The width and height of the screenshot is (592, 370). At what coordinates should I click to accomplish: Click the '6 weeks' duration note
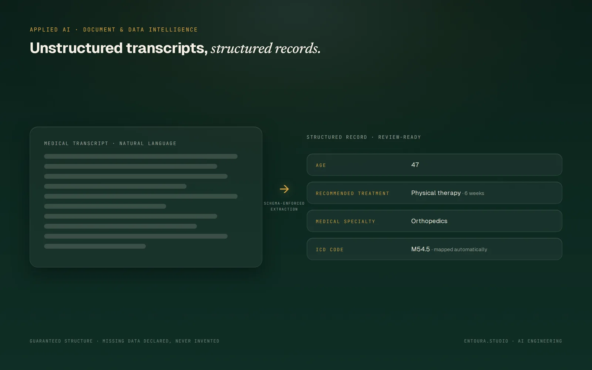coord(474,194)
